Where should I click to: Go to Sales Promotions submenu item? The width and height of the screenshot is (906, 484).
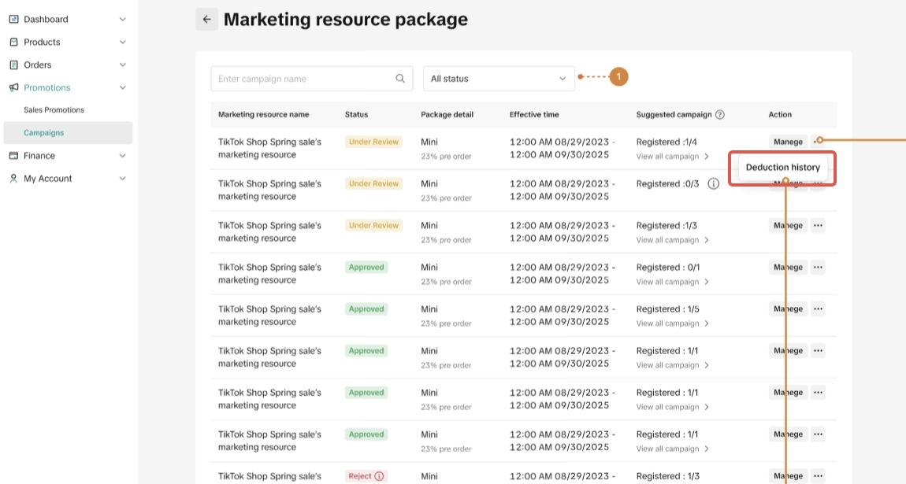click(x=54, y=110)
